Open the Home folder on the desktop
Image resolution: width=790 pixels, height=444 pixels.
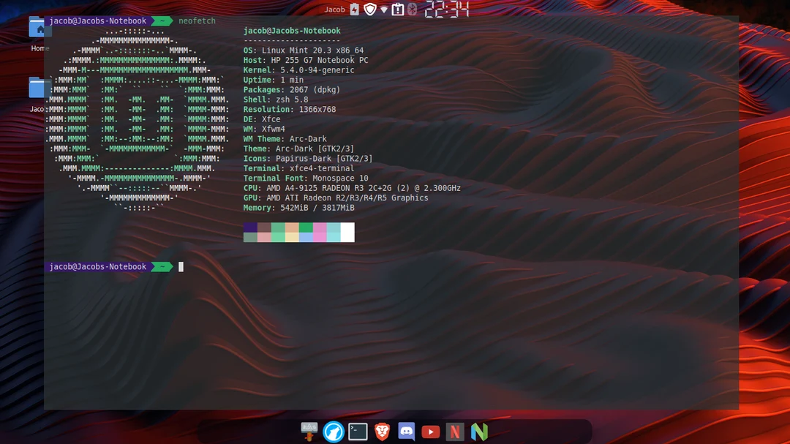point(38,29)
